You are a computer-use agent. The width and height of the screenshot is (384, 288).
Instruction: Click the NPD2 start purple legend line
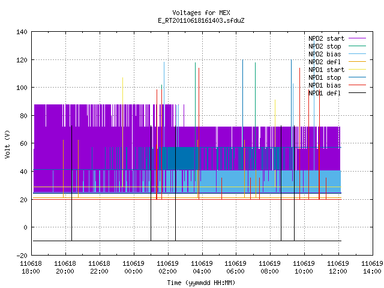tap(357, 38)
